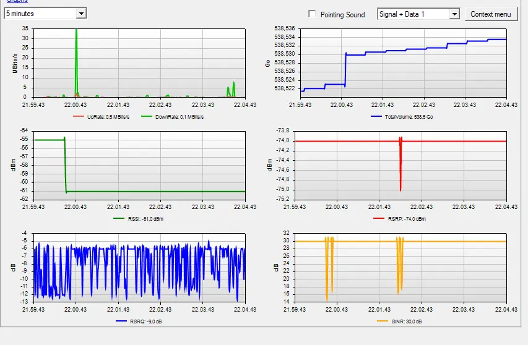Image resolution: width=528 pixels, height=345 pixels.
Task: Click the Go axis label on volume graph
Action: tap(267, 63)
